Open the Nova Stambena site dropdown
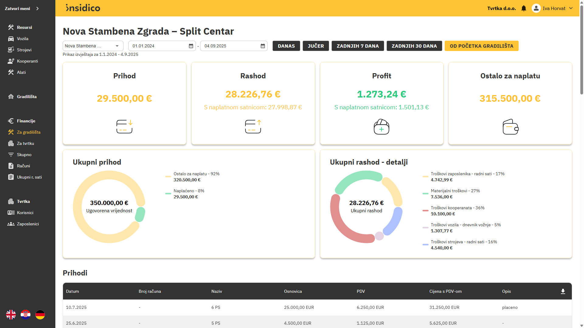The height and width of the screenshot is (328, 584). (117, 46)
